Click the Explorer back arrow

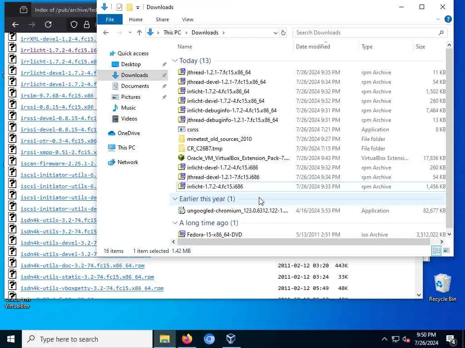(x=106, y=33)
